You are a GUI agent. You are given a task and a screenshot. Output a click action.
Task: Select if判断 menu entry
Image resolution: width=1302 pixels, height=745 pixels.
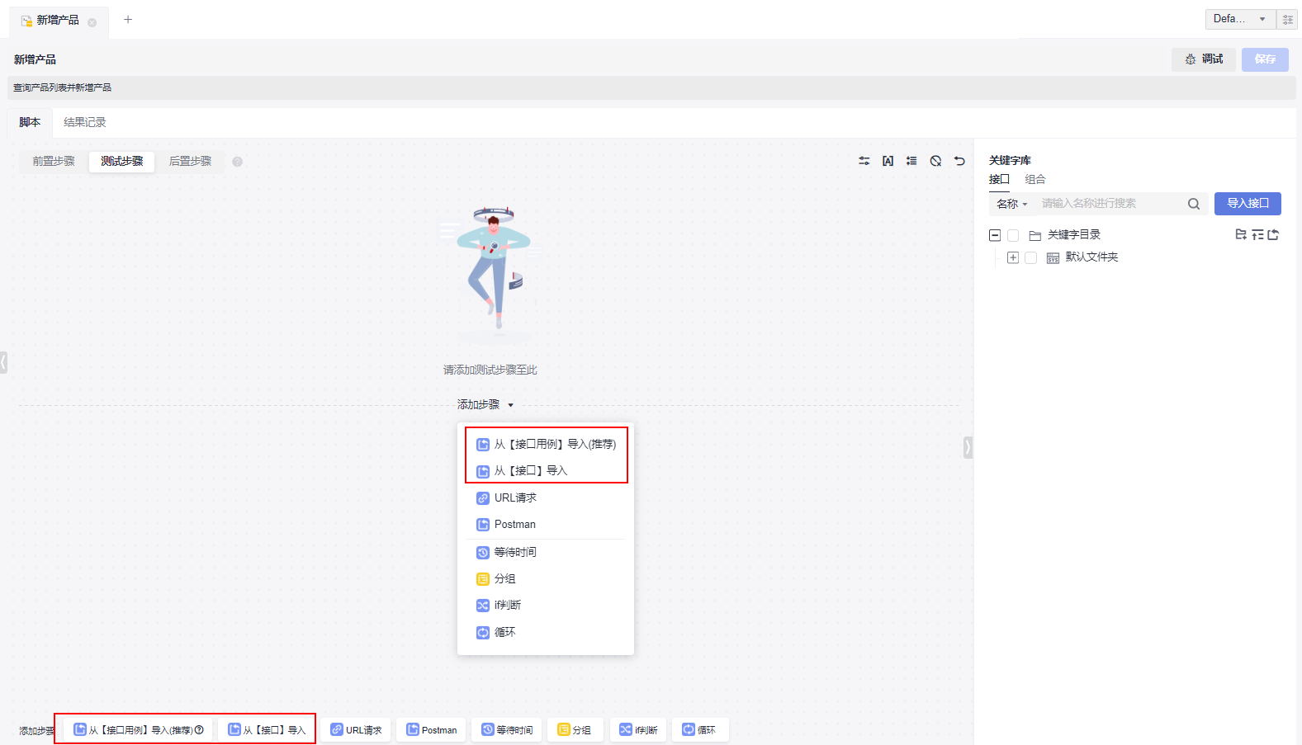[x=546, y=606]
